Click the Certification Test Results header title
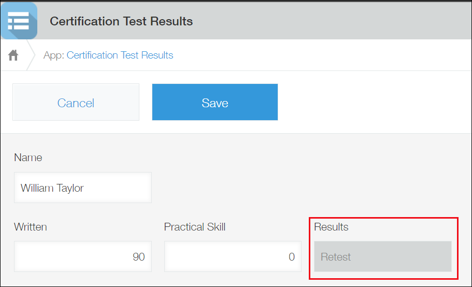The height and width of the screenshot is (287, 472). tap(121, 21)
